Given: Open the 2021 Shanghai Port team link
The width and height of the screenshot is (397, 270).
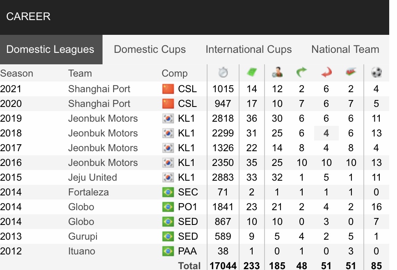Looking at the screenshot, I should (99, 89).
